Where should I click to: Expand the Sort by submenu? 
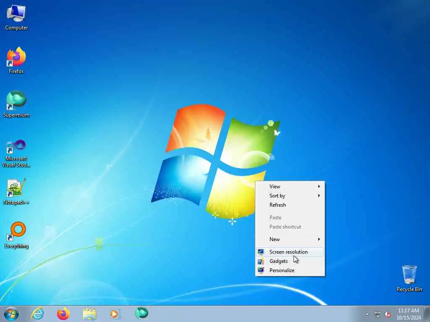290,196
